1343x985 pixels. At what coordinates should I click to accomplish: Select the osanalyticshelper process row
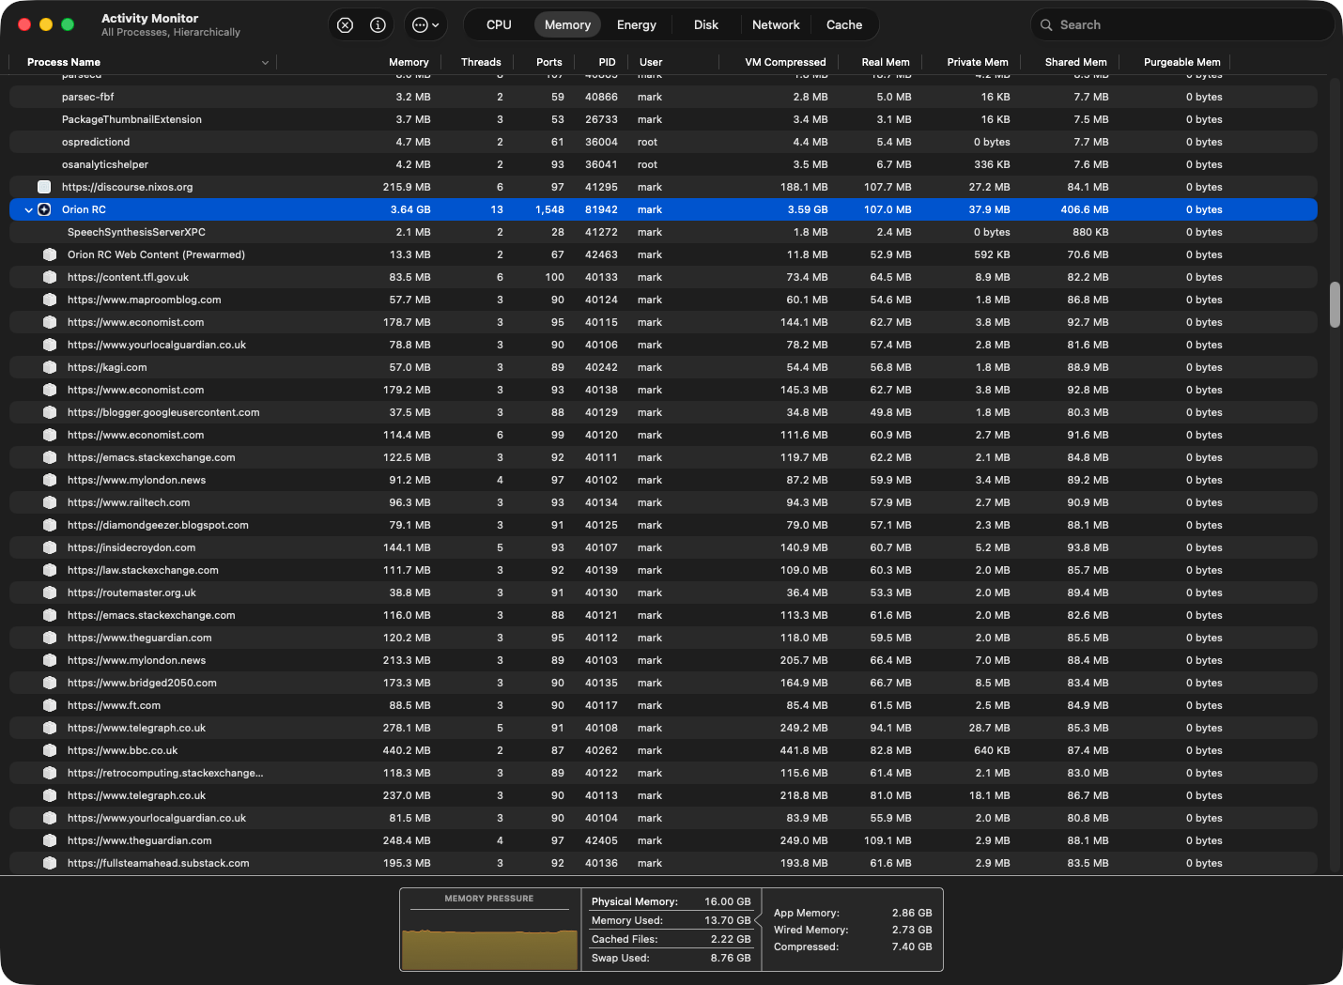(663, 164)
